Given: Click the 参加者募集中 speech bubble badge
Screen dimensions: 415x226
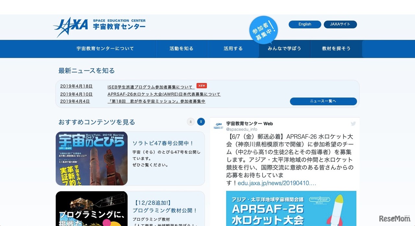Looking at the screenshot, I should click(x=263, y=30).
